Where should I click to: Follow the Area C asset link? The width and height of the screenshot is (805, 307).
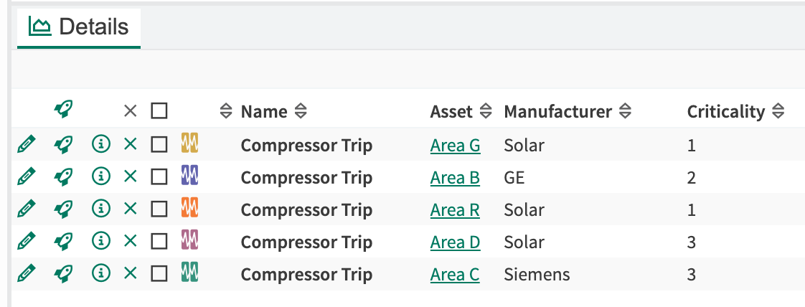pos(455,274)
